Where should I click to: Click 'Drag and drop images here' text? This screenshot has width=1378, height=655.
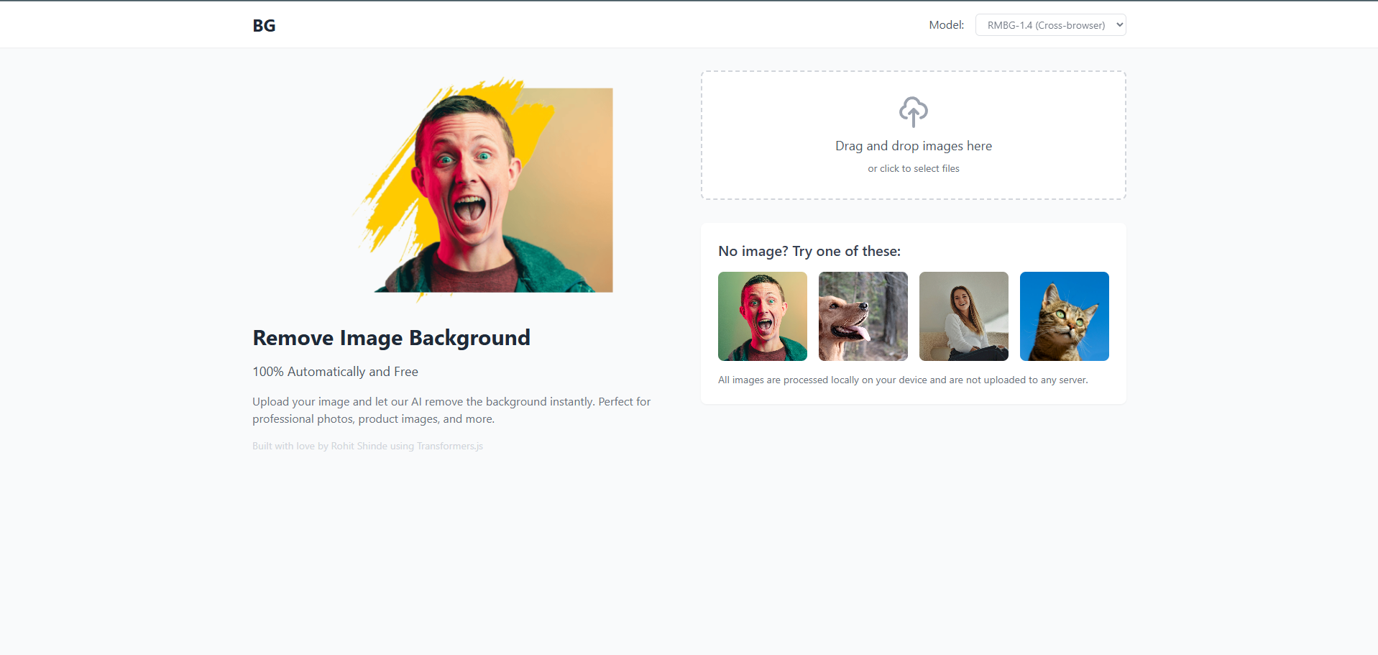click(x=913, y=145)
